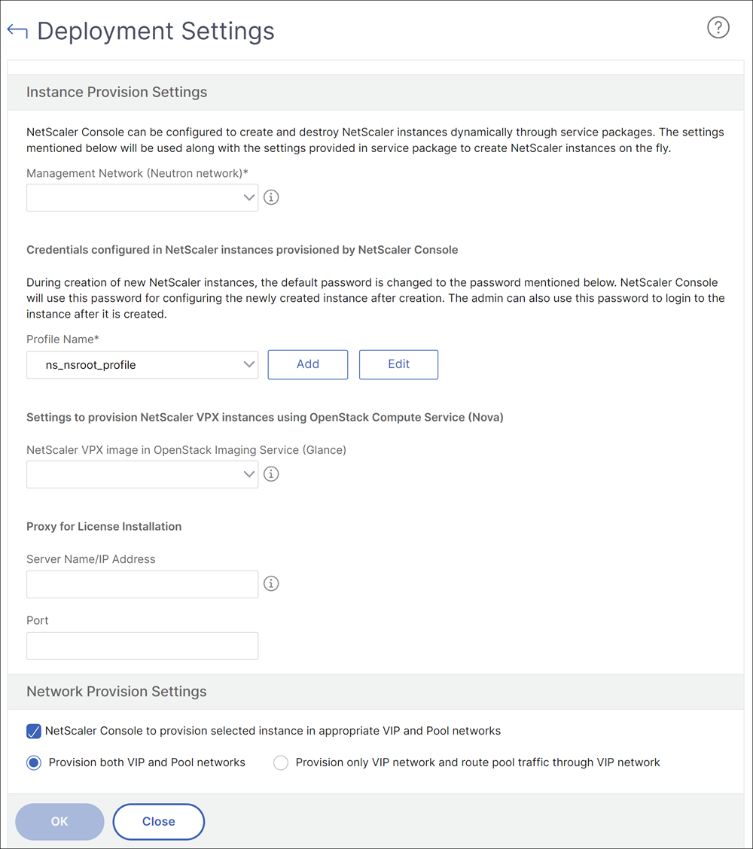The image size is (753, 849).
Task: Click the 'Credentials configured in NetScaler instances' heading
Action: [242, 250]
